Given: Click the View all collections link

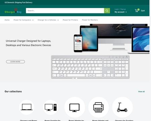Looking at the screenshot, I should pos(141,91).
